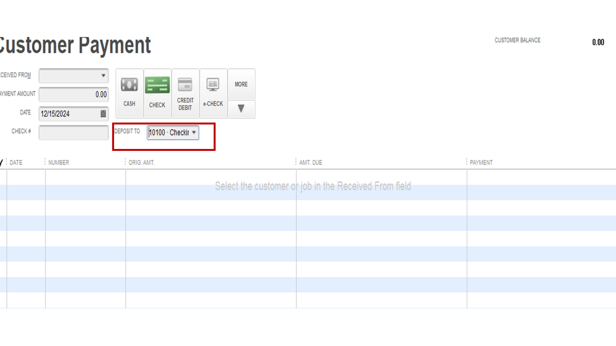616x346 pixels.
Task: Click the Orig. Amt. column header
Action: click(x=141, y=163)
